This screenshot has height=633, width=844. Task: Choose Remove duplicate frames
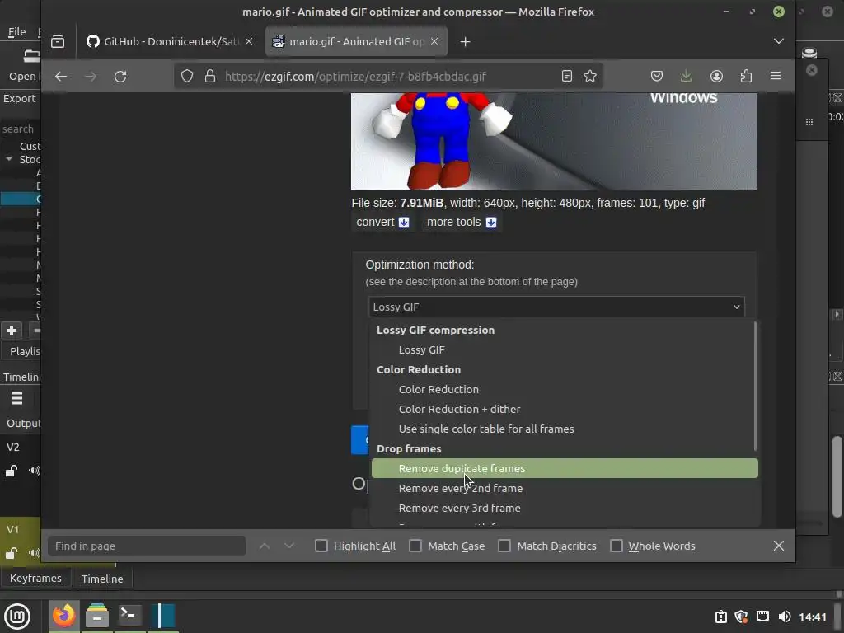pos(565,468)
